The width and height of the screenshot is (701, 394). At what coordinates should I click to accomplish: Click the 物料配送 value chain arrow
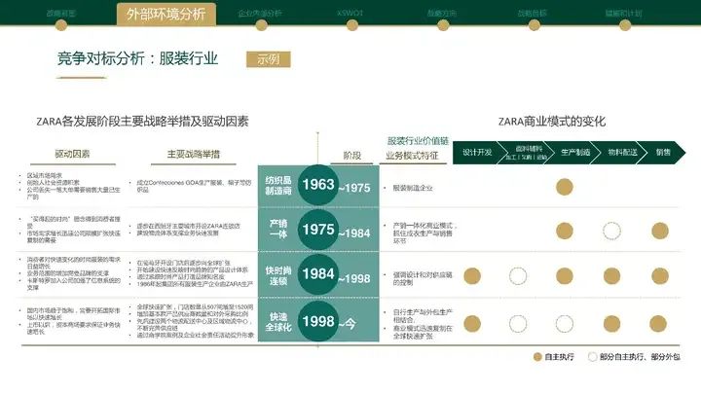click(622, 153)
